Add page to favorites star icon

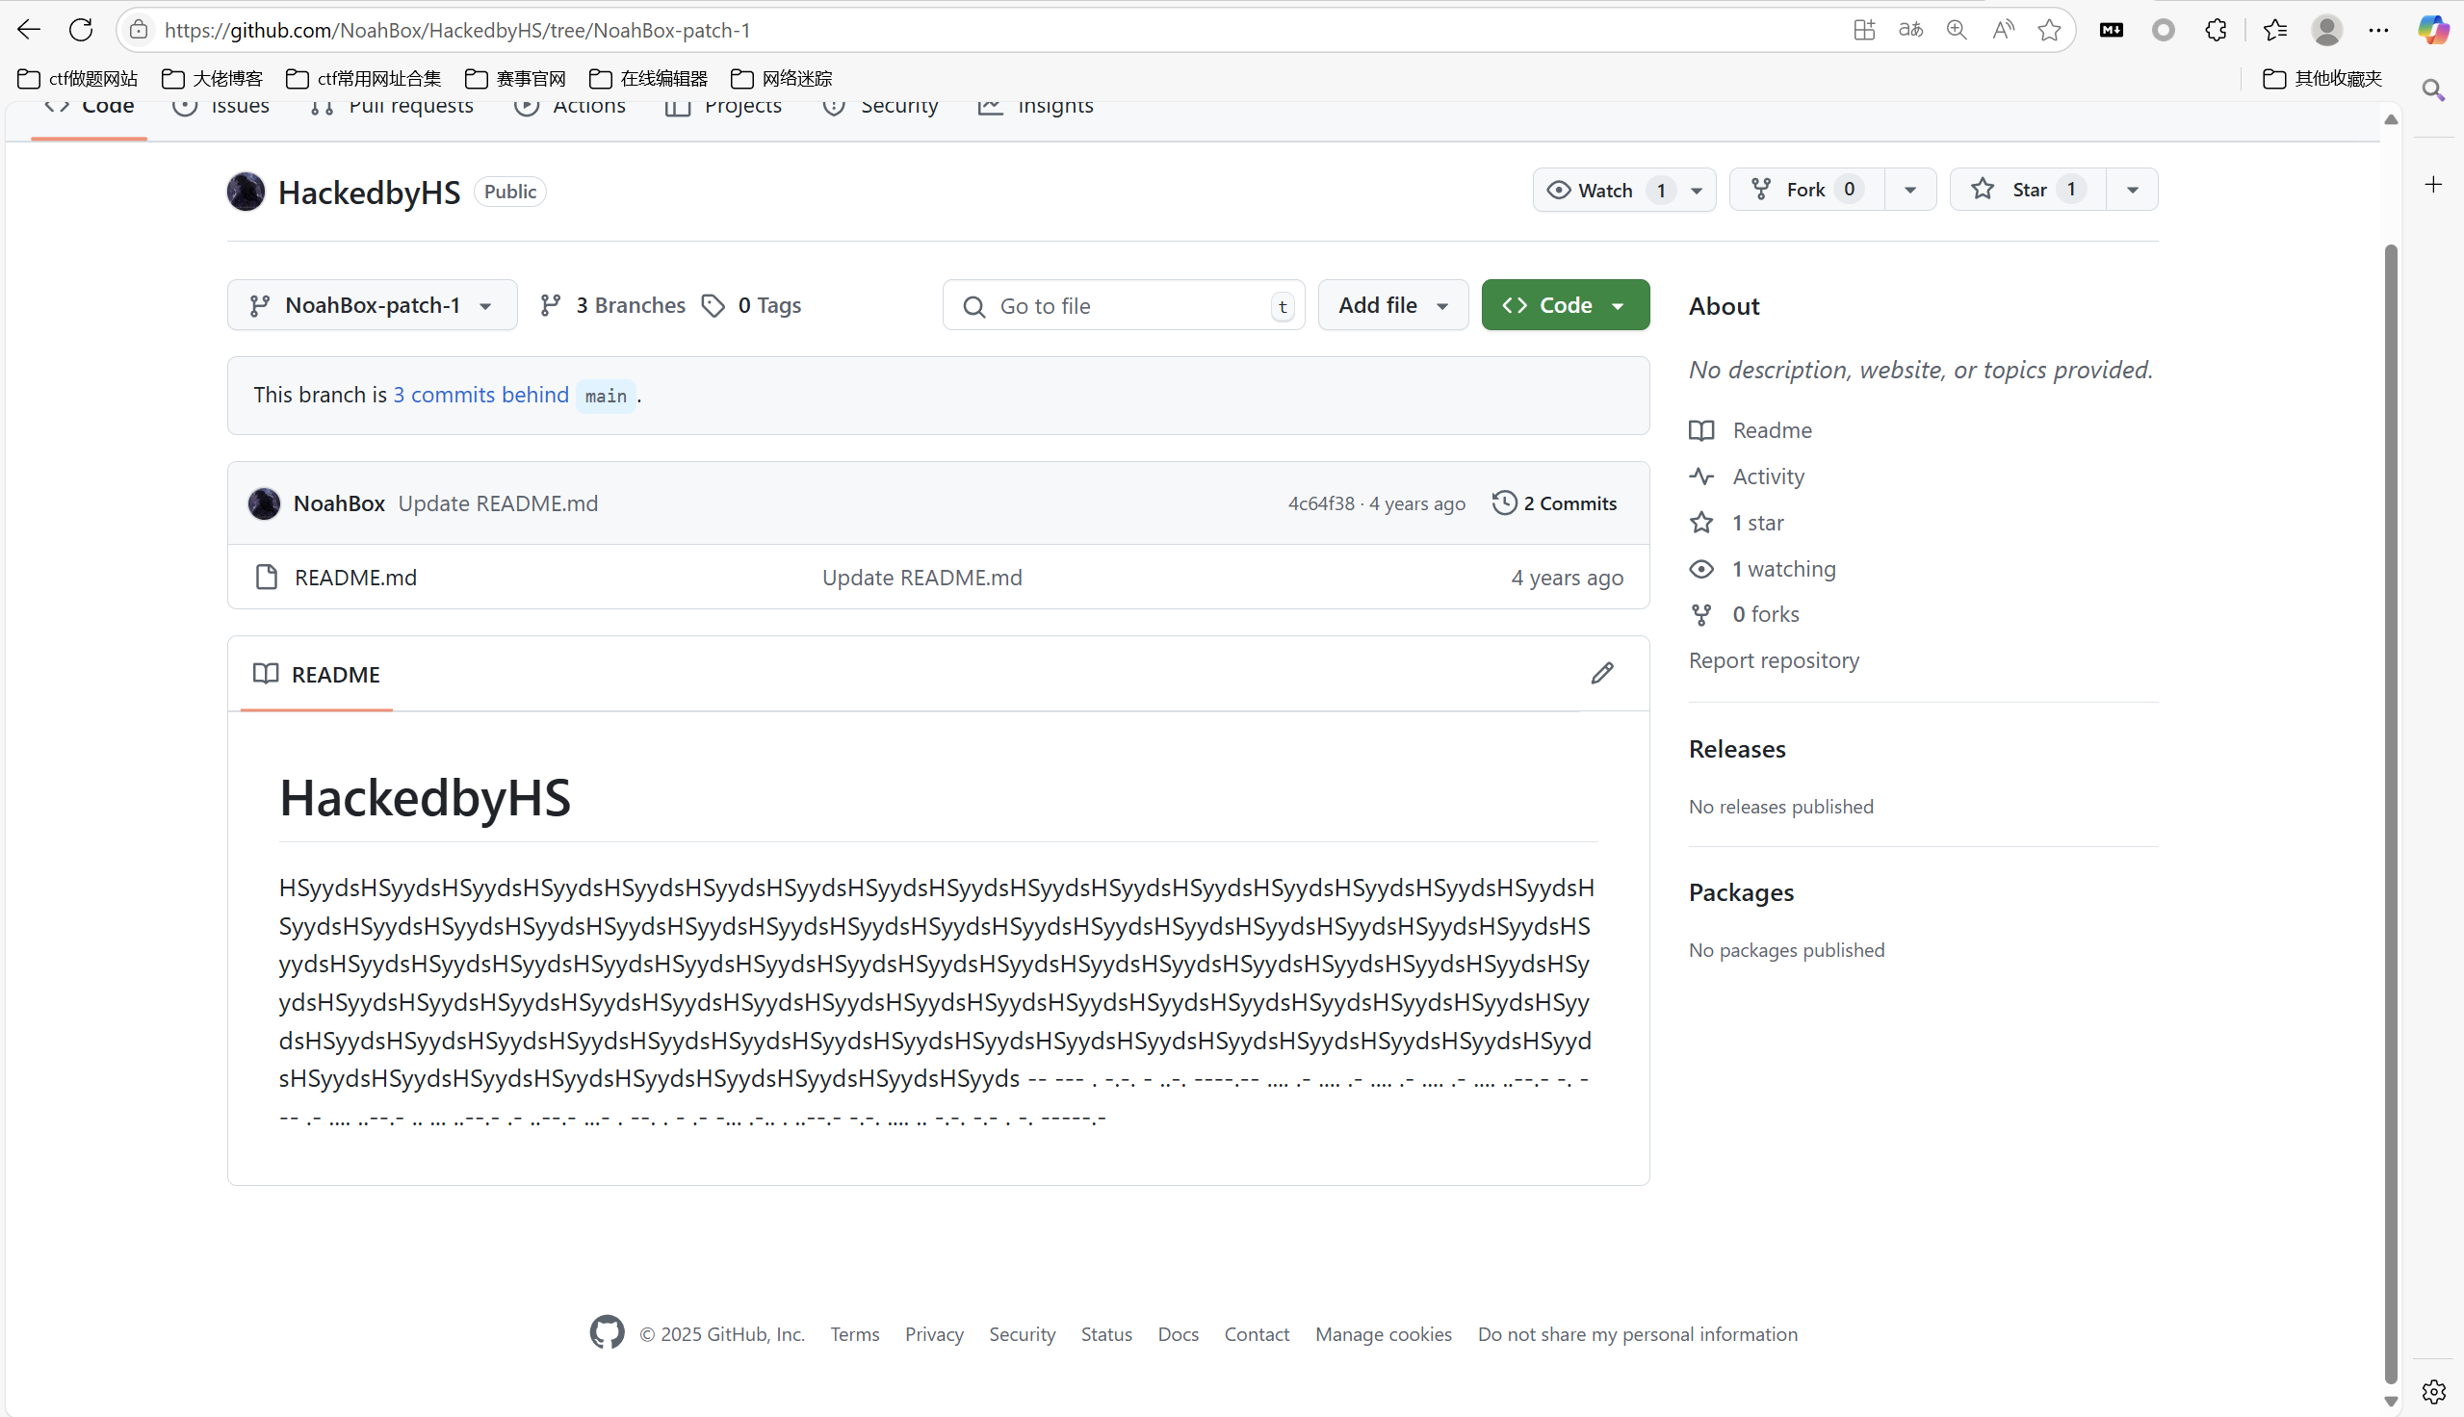pyautogui.click(x=2049, y=30)
